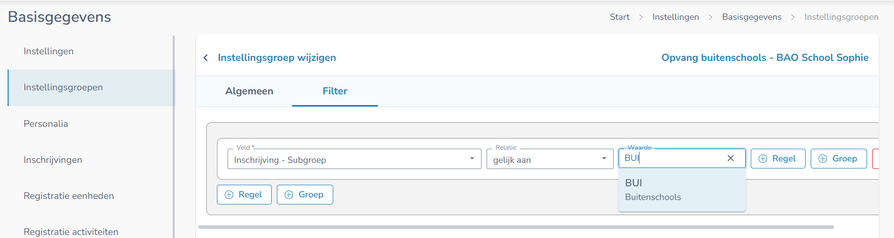Image resolution: width=894 pixels, height=238 pixels.
Task: Expand the Relatie dropdown gelijk aan
Action: [550, 159]
